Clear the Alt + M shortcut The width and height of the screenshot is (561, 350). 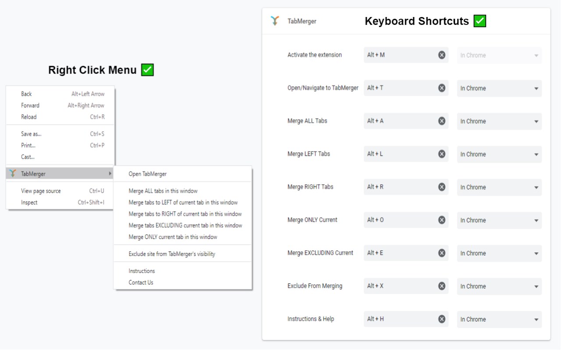(x=442, y=55)
